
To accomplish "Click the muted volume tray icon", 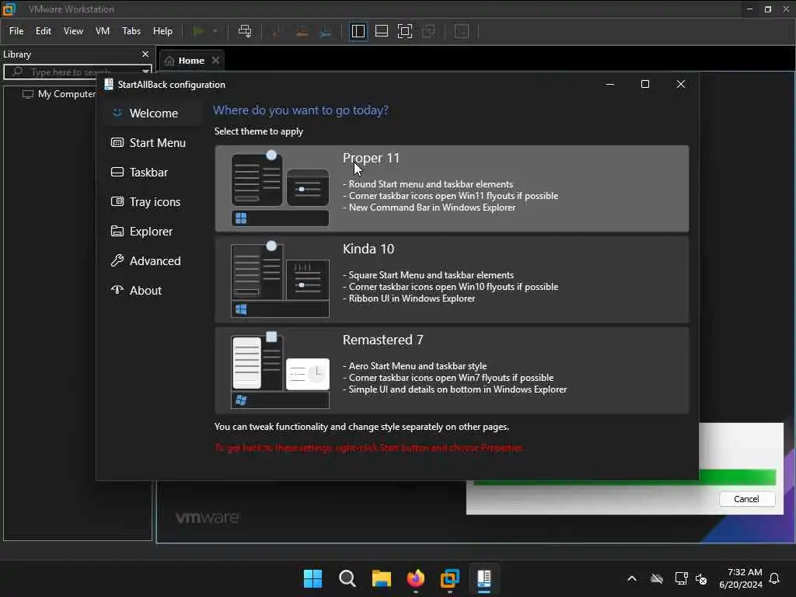I will [701, 578].
